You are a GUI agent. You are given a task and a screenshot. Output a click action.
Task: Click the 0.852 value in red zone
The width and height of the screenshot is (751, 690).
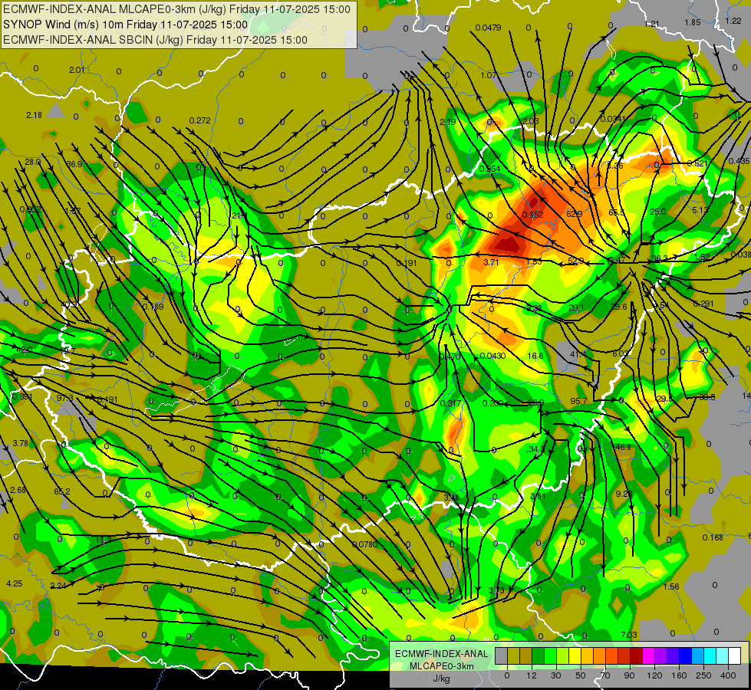coord(532,215)
